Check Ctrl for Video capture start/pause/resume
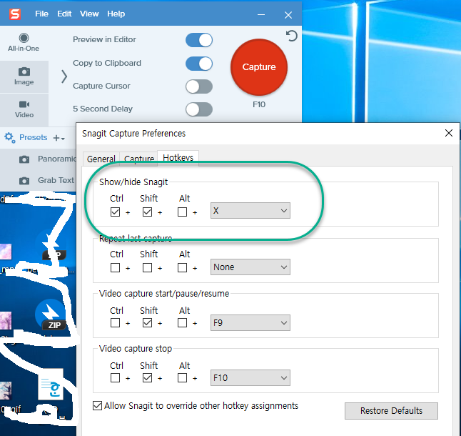 click(116, 323)
